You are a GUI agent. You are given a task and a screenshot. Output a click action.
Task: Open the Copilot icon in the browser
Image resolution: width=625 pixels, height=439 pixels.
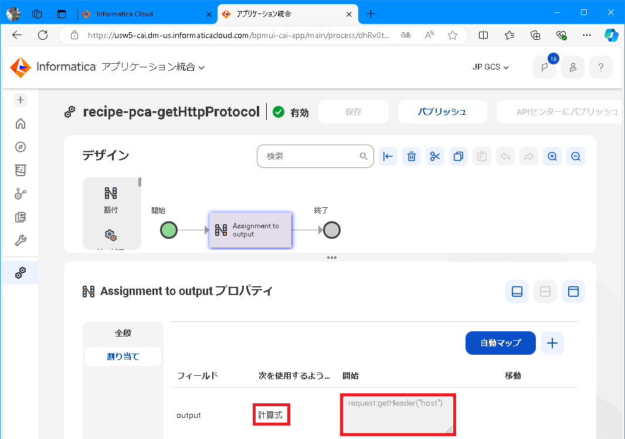point(611,35)
